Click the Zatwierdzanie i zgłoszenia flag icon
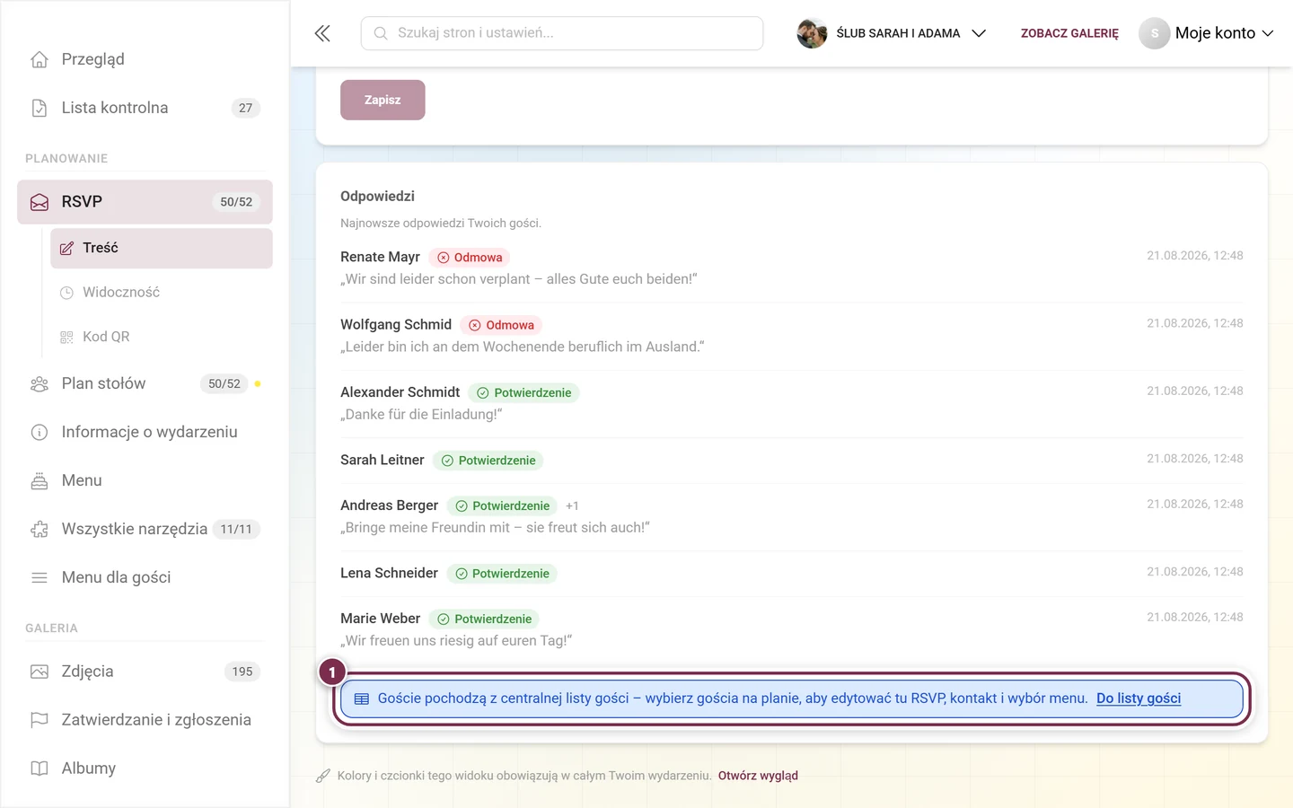Image resolution: width=1293 pixels, height=808 pixels. coord(40,720)
